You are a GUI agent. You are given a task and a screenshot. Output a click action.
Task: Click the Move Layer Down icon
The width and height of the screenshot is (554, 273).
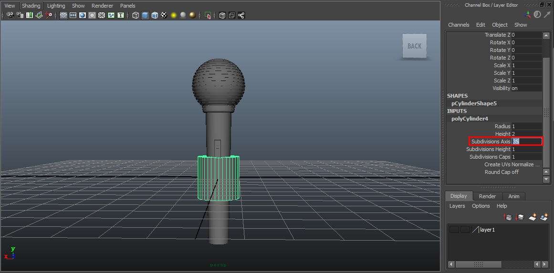519,217
